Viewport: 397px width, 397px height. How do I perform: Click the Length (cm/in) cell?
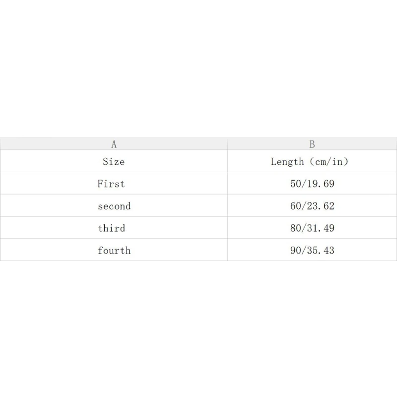(x=312, y=161)
